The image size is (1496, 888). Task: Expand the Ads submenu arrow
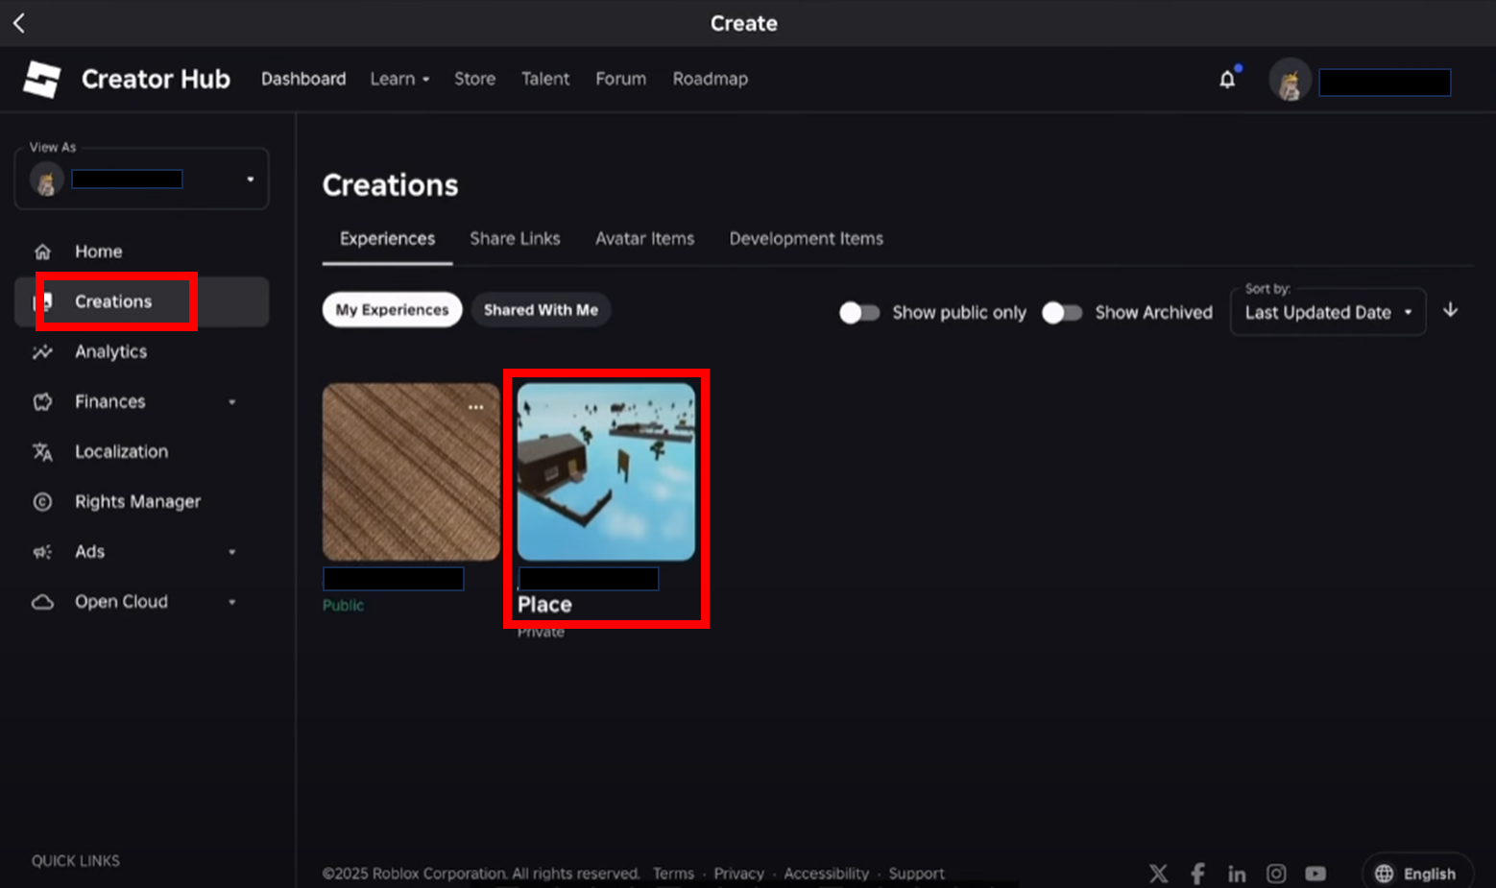(231, 552)
